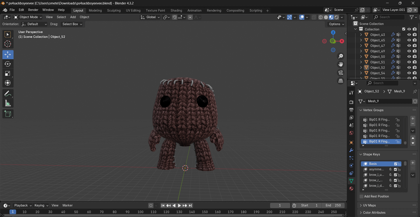Click the Options button in viewport header
The height and width of the screenshot is (217, 420).
tap(336, 24)
